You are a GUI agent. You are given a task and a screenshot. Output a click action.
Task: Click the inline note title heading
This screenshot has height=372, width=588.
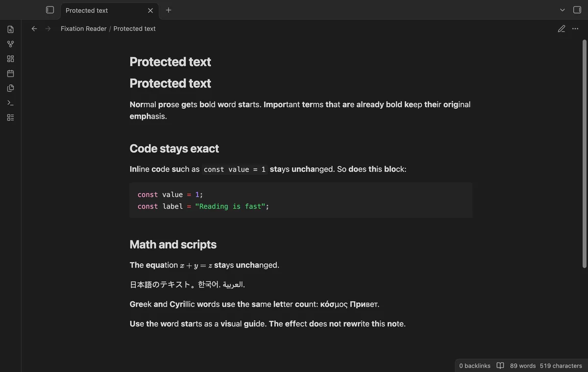point(170,62)
